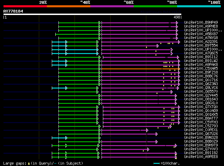Click the orange alignment bar in C5XAR5 row
The width and height of the screenshot is (224, 166).
141,69
